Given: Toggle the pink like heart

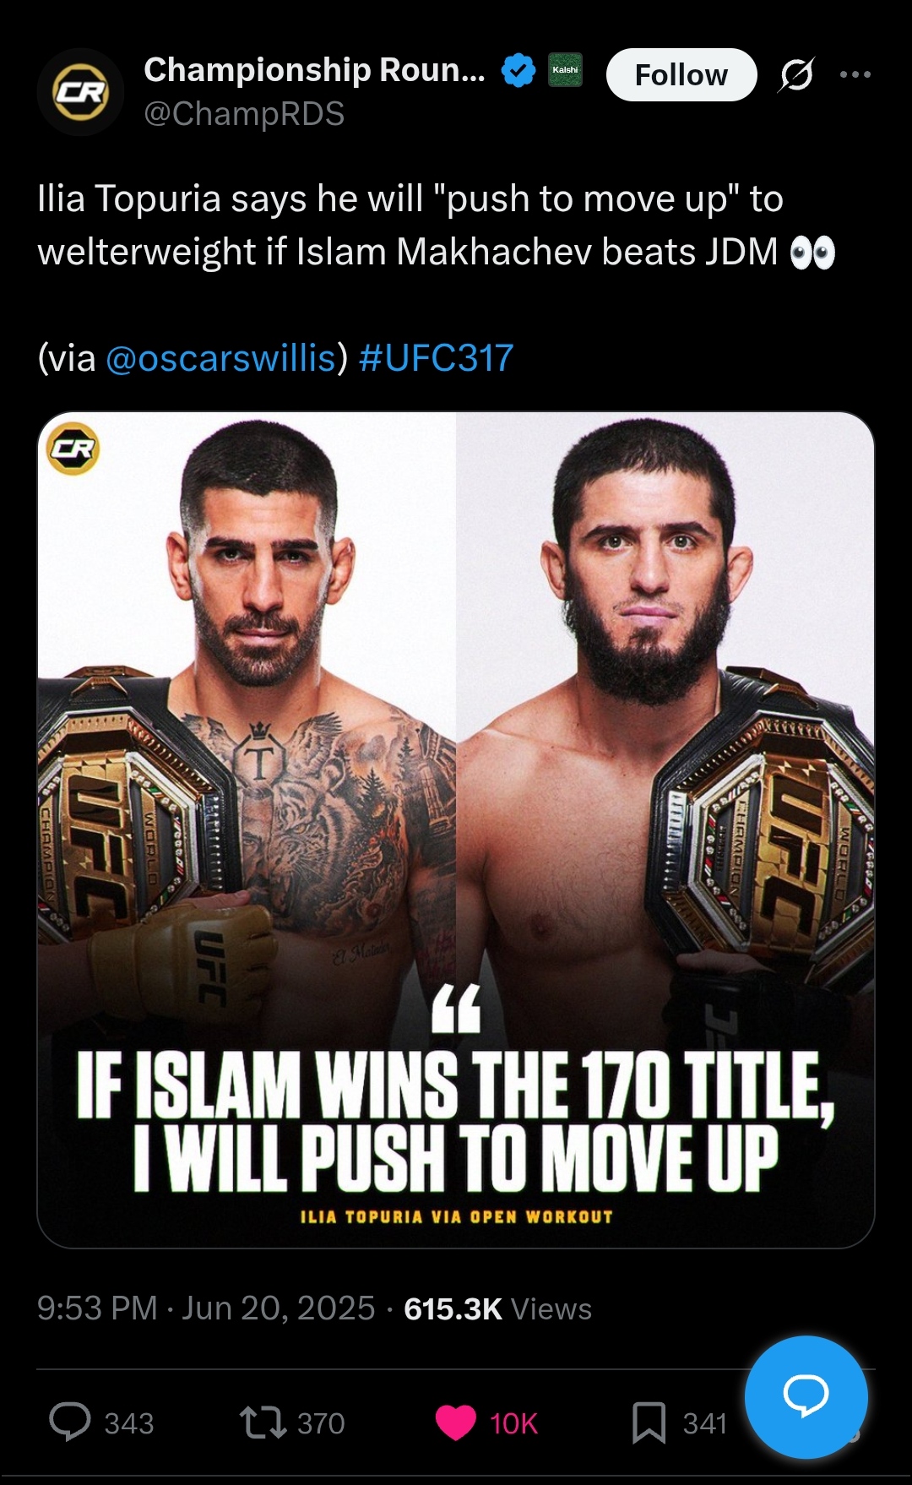Looking at the screenshot, I should pos(456,1422).
